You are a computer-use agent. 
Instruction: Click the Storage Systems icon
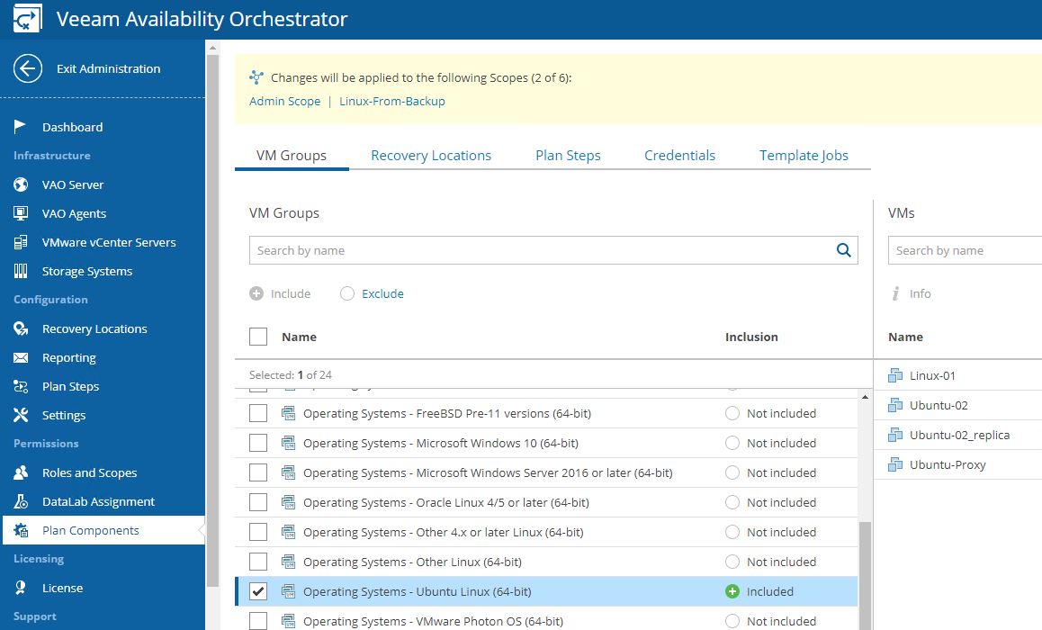(21, 271)
